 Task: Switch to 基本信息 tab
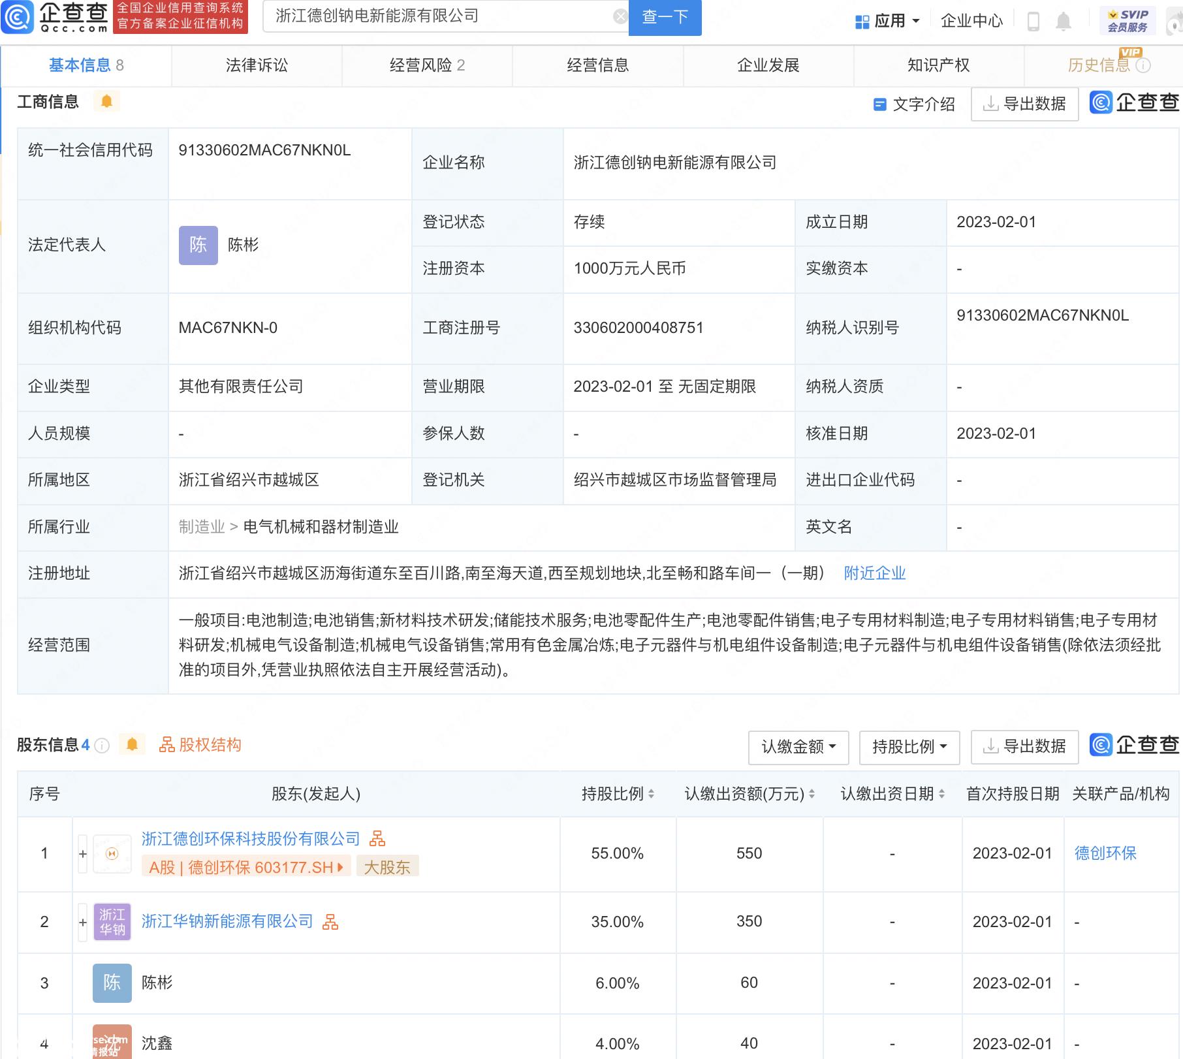coord(86,65)
